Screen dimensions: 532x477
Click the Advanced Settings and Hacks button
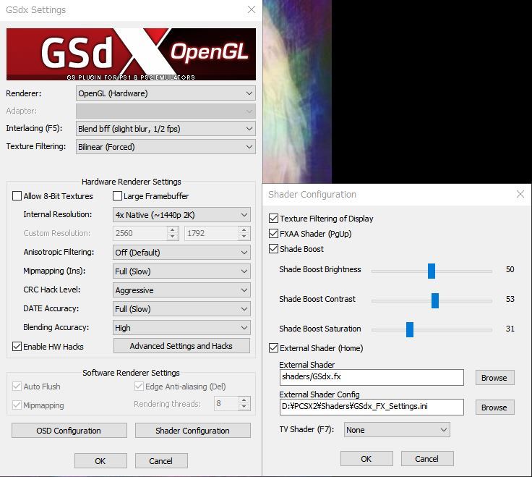[x=181, y=346]
